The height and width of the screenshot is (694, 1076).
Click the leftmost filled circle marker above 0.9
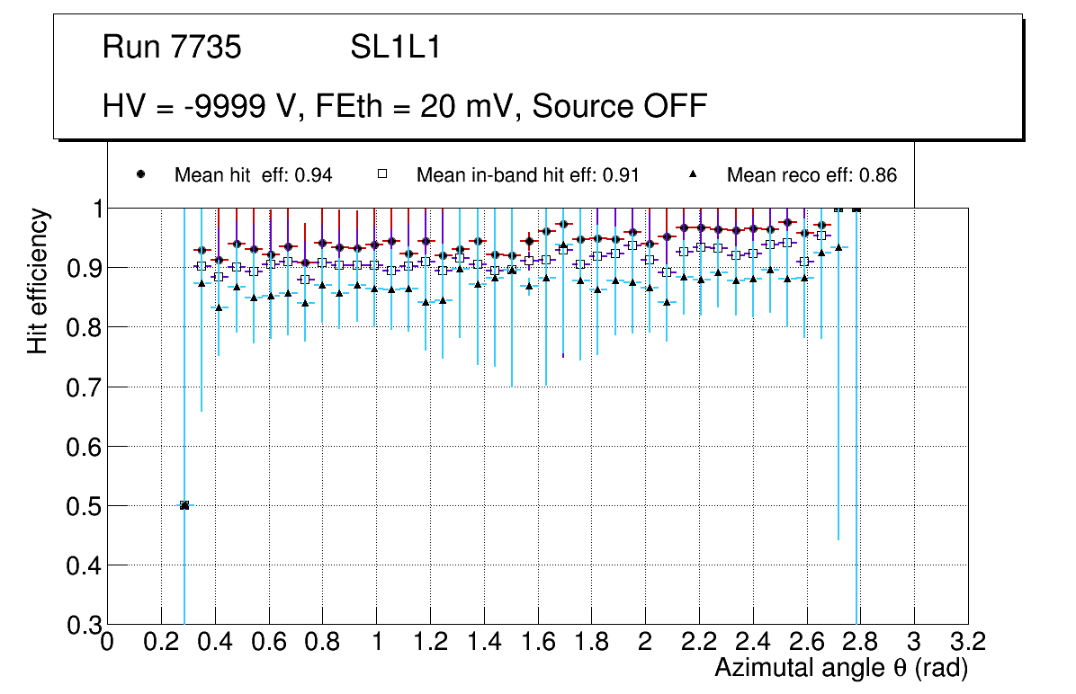[x=202, y=250]
